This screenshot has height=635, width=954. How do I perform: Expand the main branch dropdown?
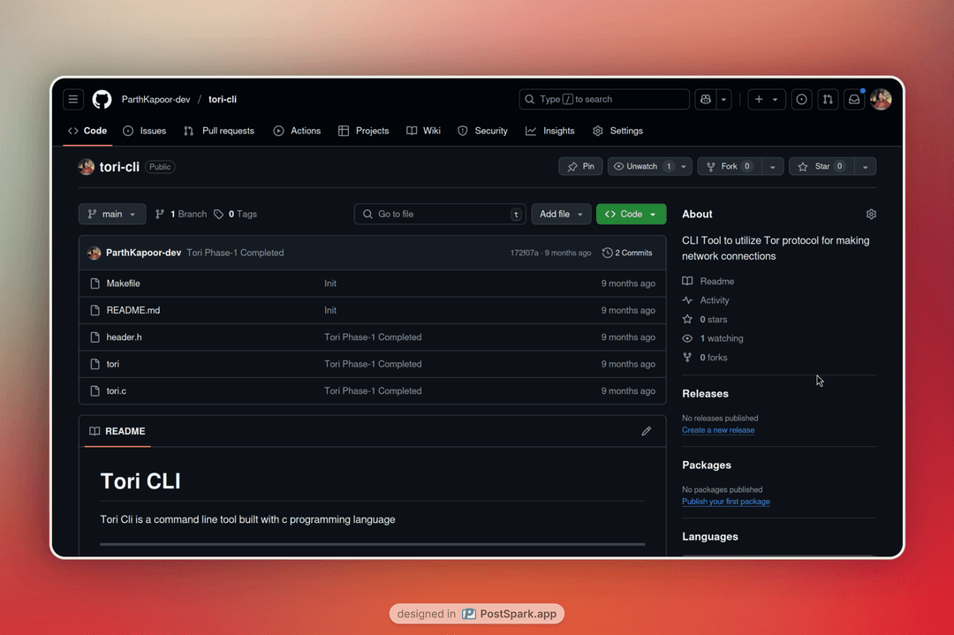pyautogui.click(x=112, y=215)
